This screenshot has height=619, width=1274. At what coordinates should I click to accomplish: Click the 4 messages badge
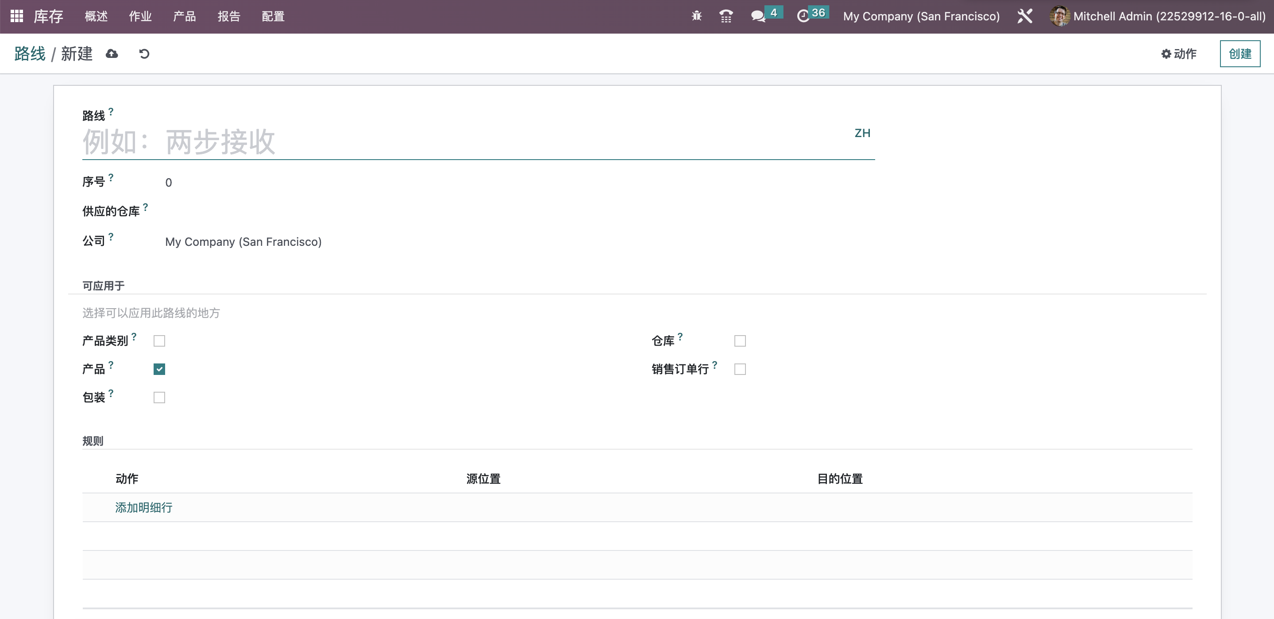773,12
